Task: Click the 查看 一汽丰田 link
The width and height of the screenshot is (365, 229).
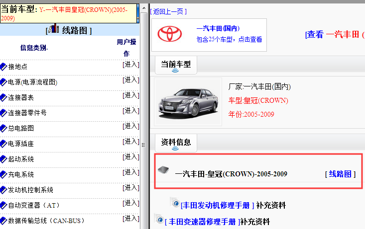Action: tap(335, 35)
